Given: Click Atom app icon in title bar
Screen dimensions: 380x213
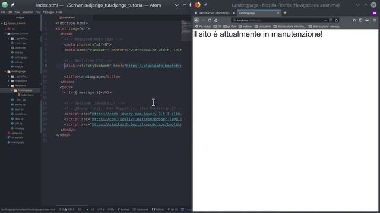Looking at the screenshot, I should pyautogui.click(x=5, y=5).
